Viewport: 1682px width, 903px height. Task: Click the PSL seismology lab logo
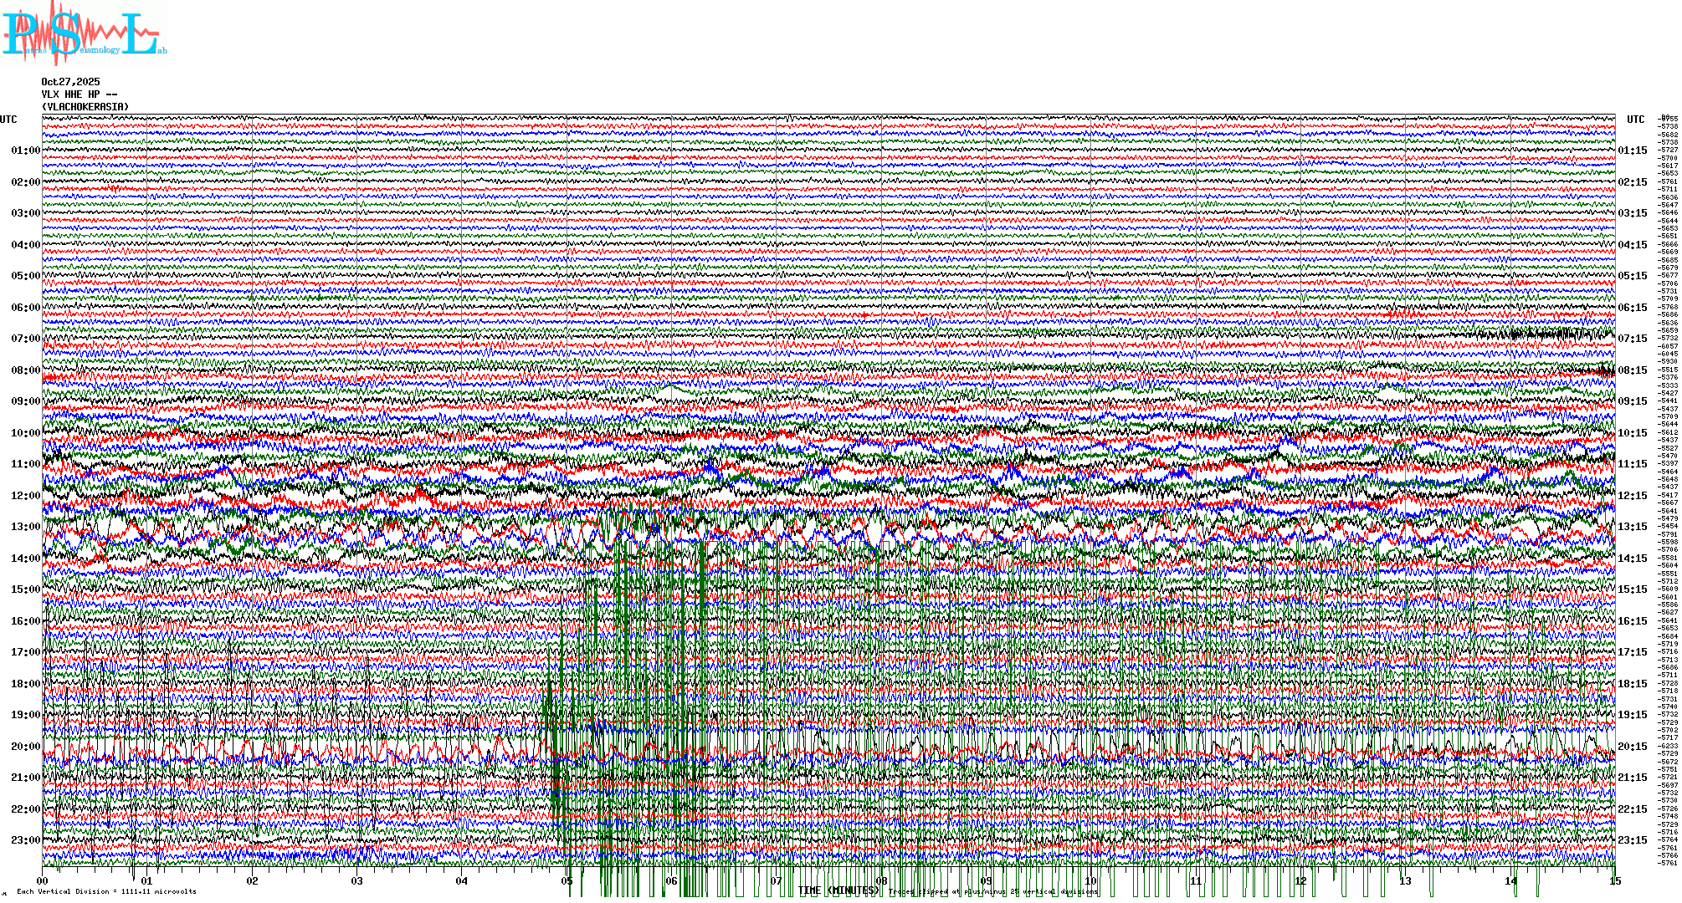pos(84,33)
